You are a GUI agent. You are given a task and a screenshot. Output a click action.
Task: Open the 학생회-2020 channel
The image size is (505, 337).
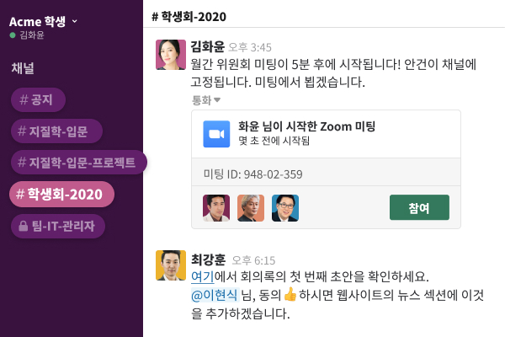click(x=62, y=194)
